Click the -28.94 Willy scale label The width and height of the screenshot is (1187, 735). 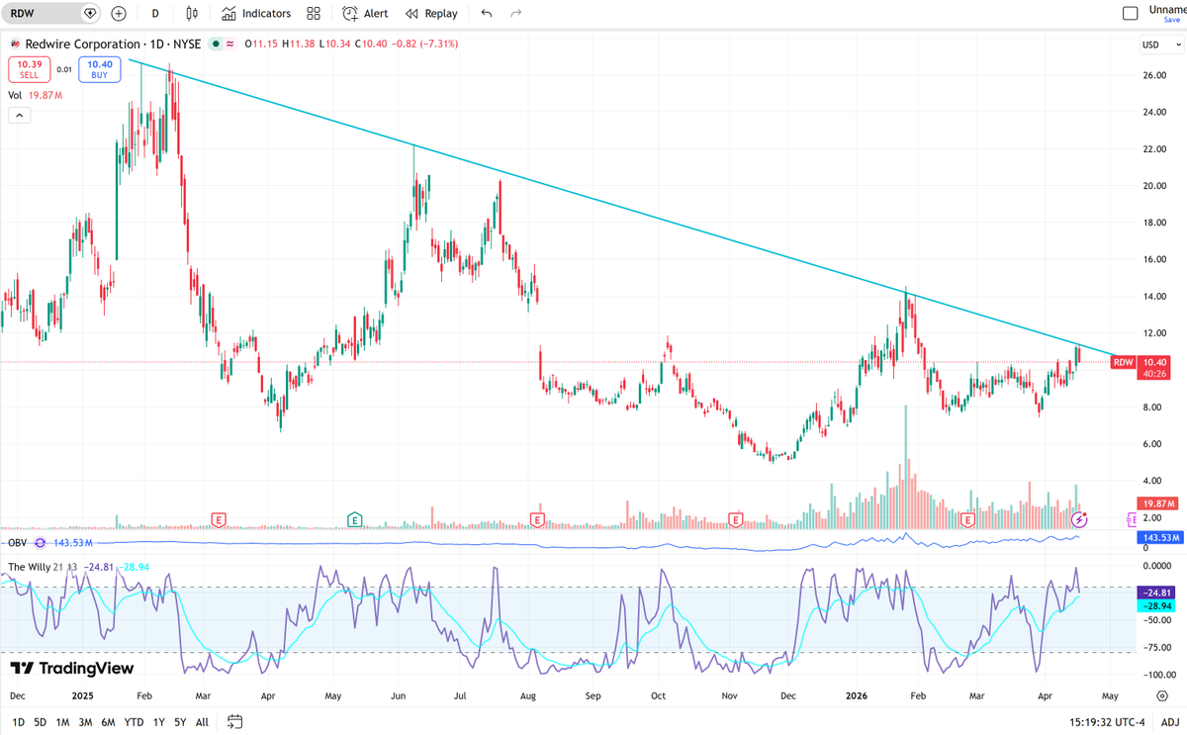[x=1156, y=604]
